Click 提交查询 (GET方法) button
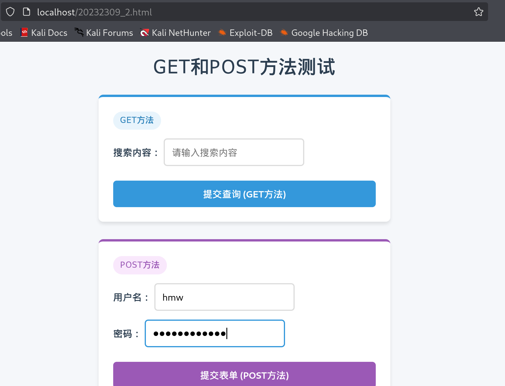 tap(244, 194)
